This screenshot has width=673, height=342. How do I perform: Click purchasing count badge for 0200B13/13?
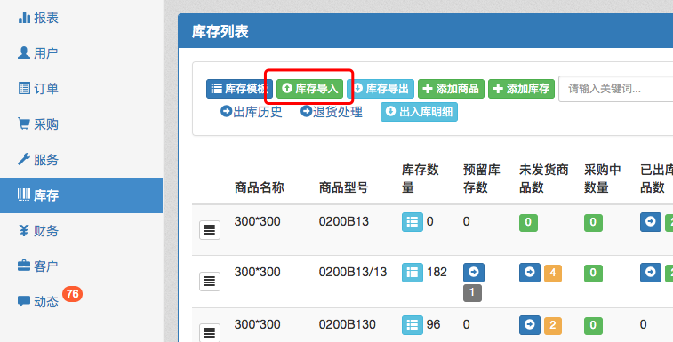[x=593, y=274]
